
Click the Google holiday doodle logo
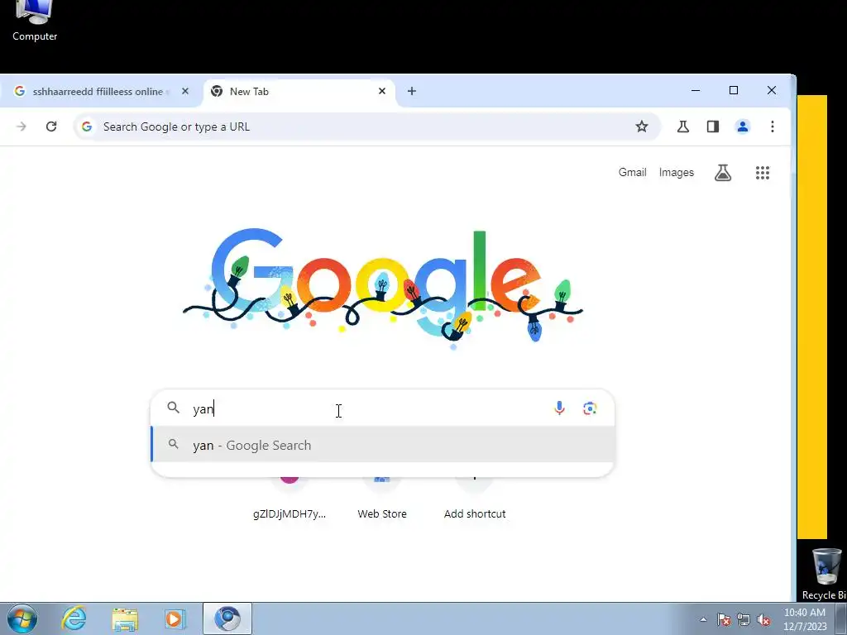[x=382, y=289]
